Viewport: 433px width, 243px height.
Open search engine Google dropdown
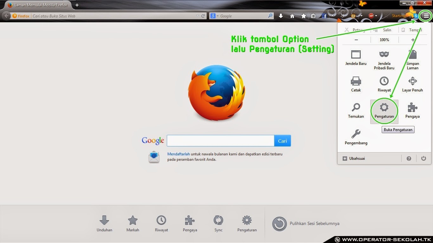pos(214,16)
